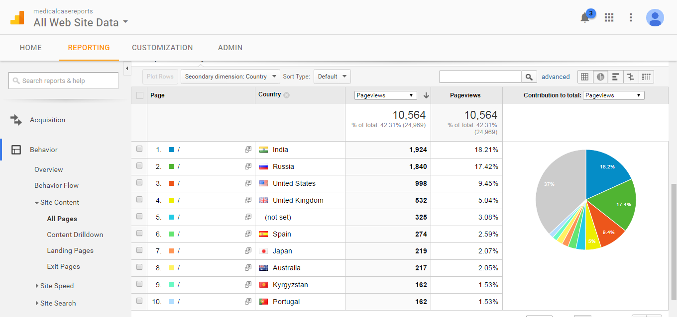677x317 pixels.
Task: Switch to Performance bar view
Action: tap(616, 77)
